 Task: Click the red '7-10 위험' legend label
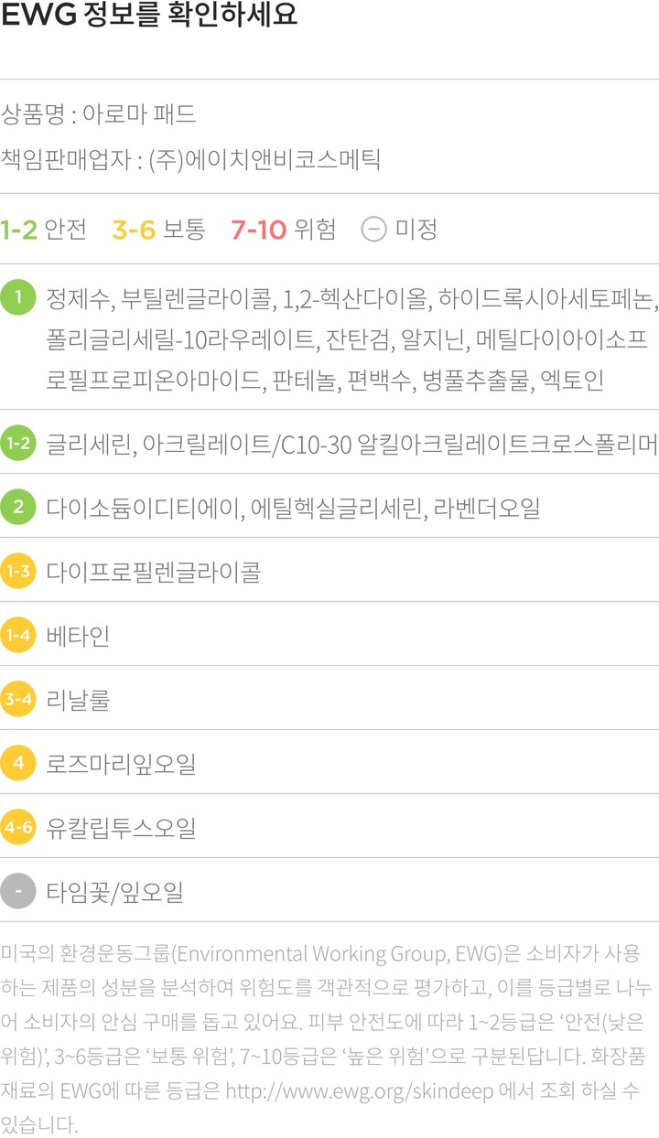[x=284, y=229]
